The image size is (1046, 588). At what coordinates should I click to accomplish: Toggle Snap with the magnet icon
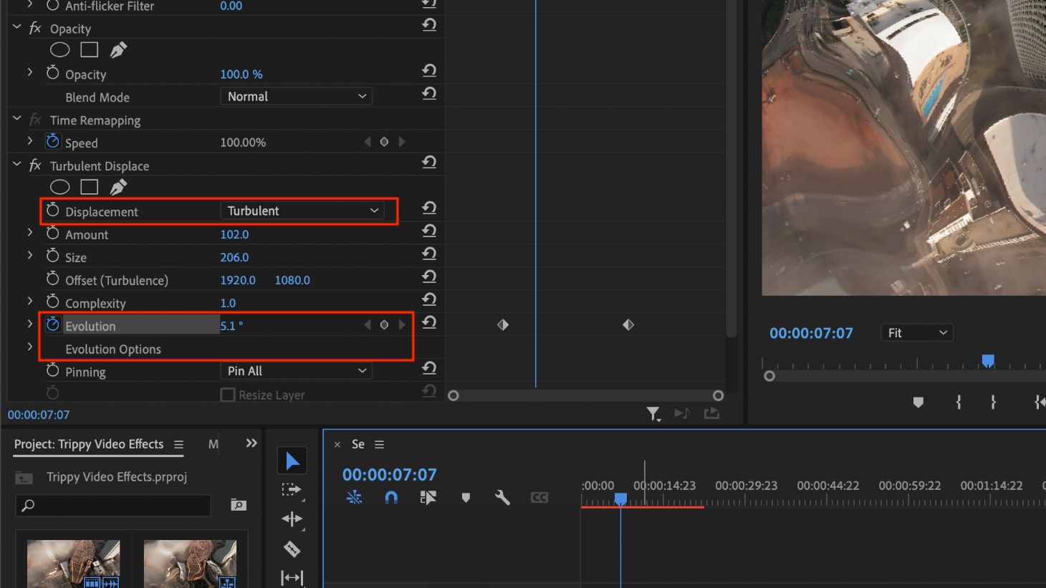pyautogui.click(x=391, y=497)
